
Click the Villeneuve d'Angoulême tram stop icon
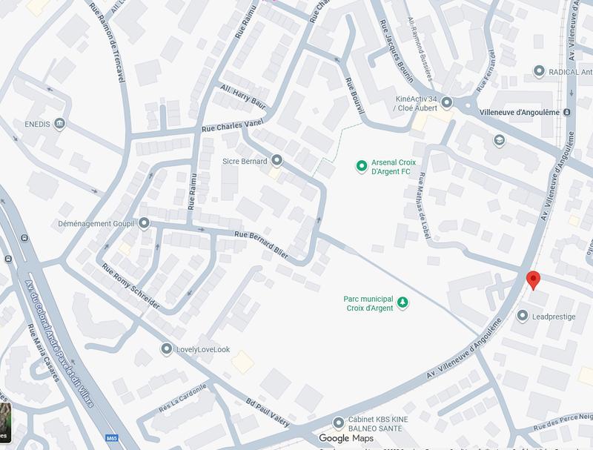point(567,112)
